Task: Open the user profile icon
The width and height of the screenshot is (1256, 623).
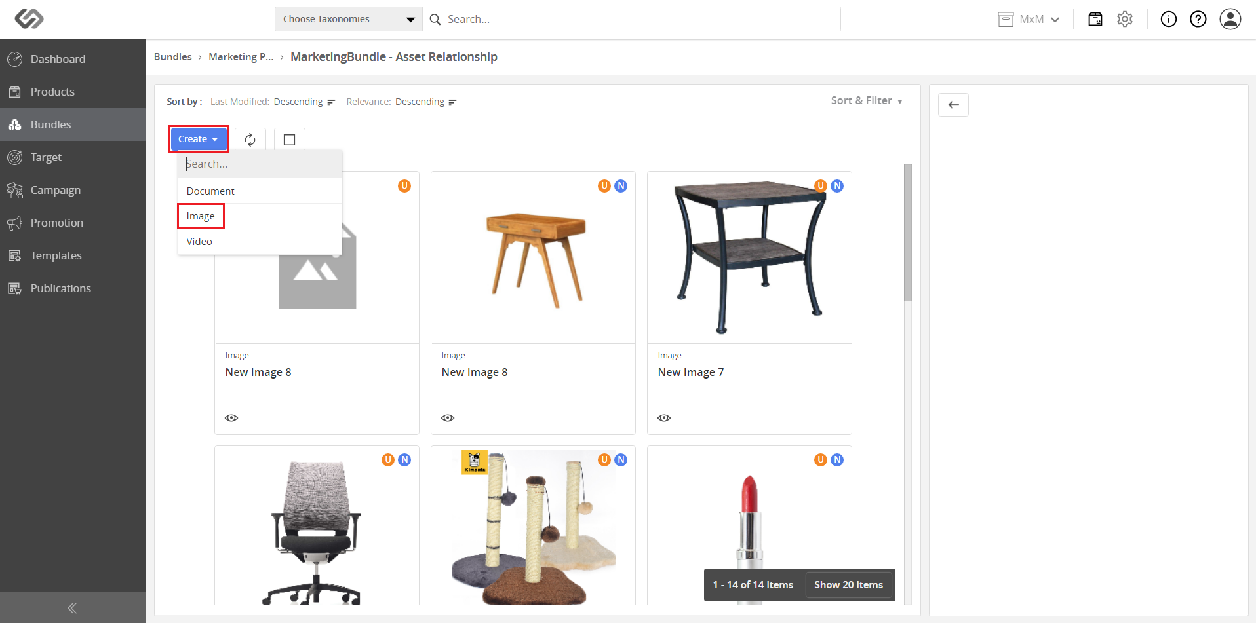Action: click(1230, 19)
